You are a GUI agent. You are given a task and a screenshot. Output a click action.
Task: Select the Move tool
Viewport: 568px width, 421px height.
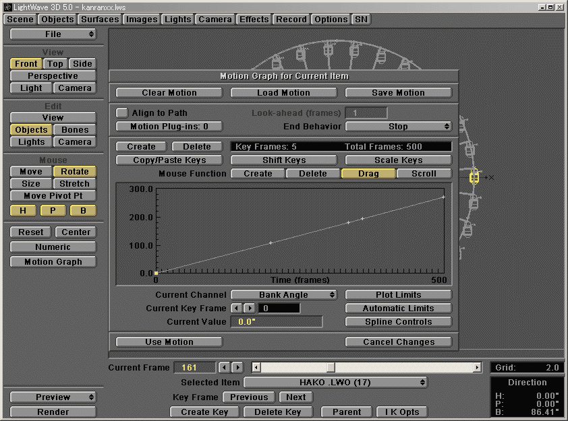pos(30,171)
